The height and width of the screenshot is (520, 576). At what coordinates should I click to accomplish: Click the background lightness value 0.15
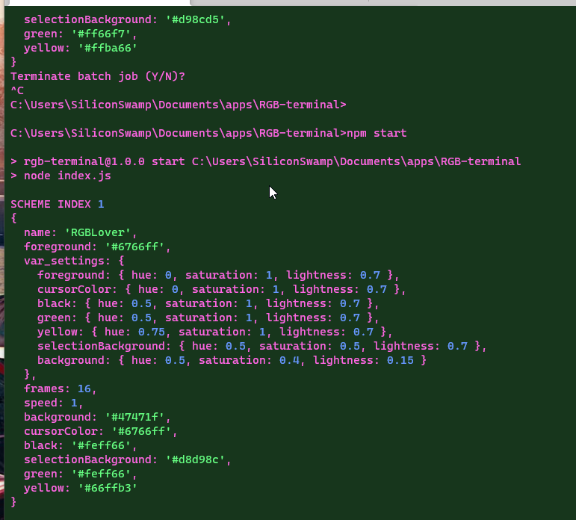pyautogui.click(x=400, y=360)
